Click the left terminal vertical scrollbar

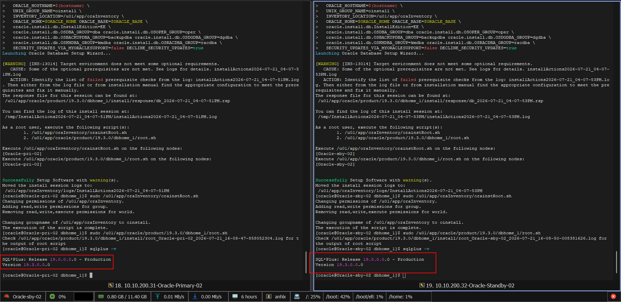(x=306, y=263)
